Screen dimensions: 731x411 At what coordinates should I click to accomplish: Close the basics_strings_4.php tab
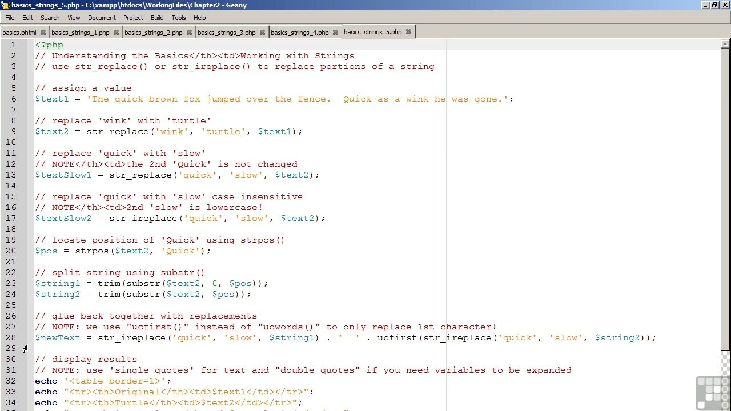(335, 33)
